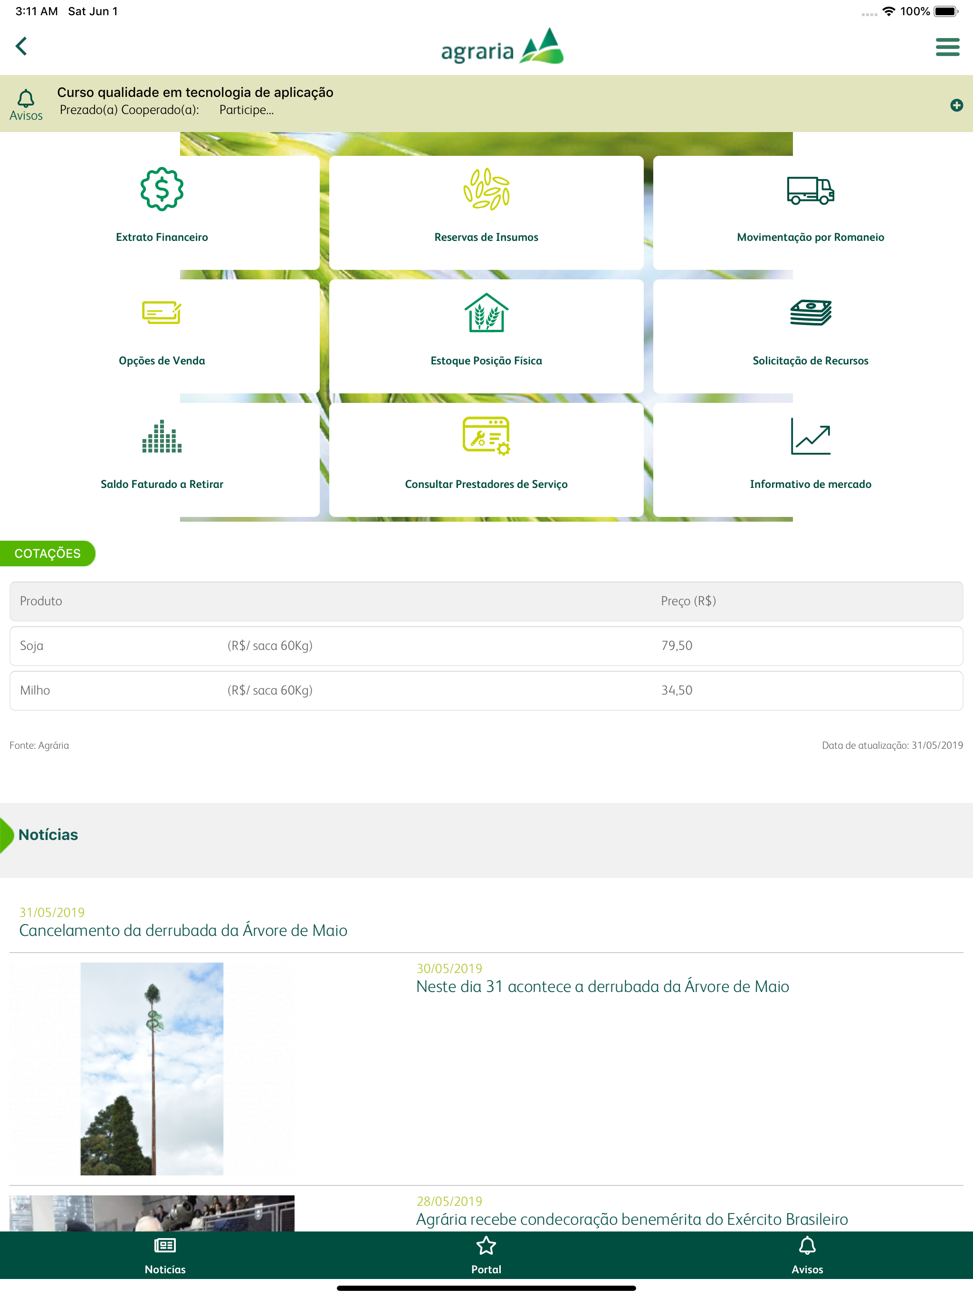Select the Movimentação por Romaneio label
This screenshot has width=973, height=1298.
(810, 237)
